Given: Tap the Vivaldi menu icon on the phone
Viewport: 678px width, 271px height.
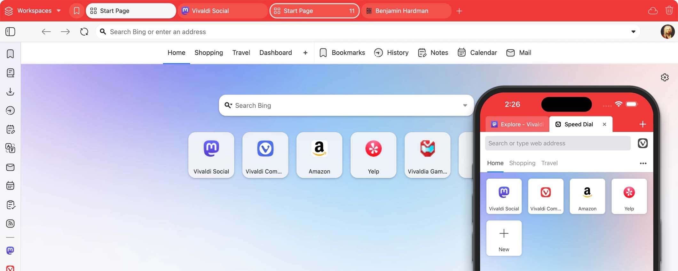Looking at the screenshot, I should [643, 143].
